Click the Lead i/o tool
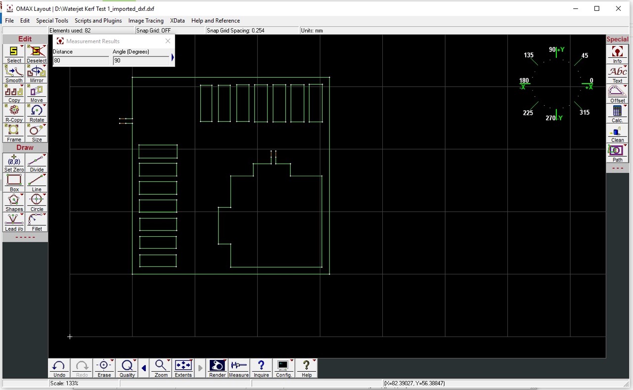633x390 pixels. [x=14, y=222]
